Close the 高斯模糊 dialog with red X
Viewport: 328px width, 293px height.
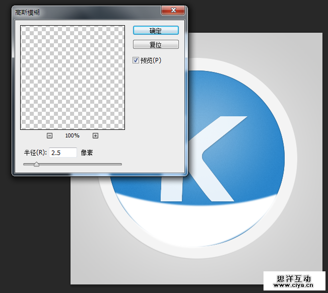(x=173, y=11)
